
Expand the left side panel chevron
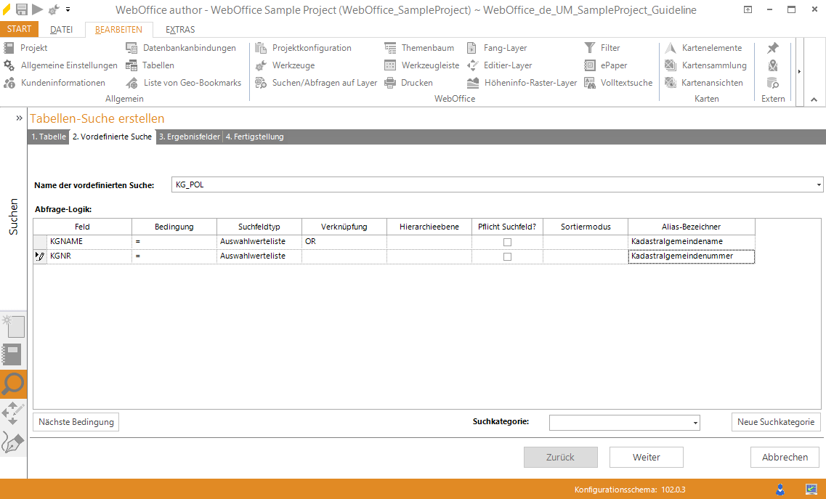[x=20, y=117]
